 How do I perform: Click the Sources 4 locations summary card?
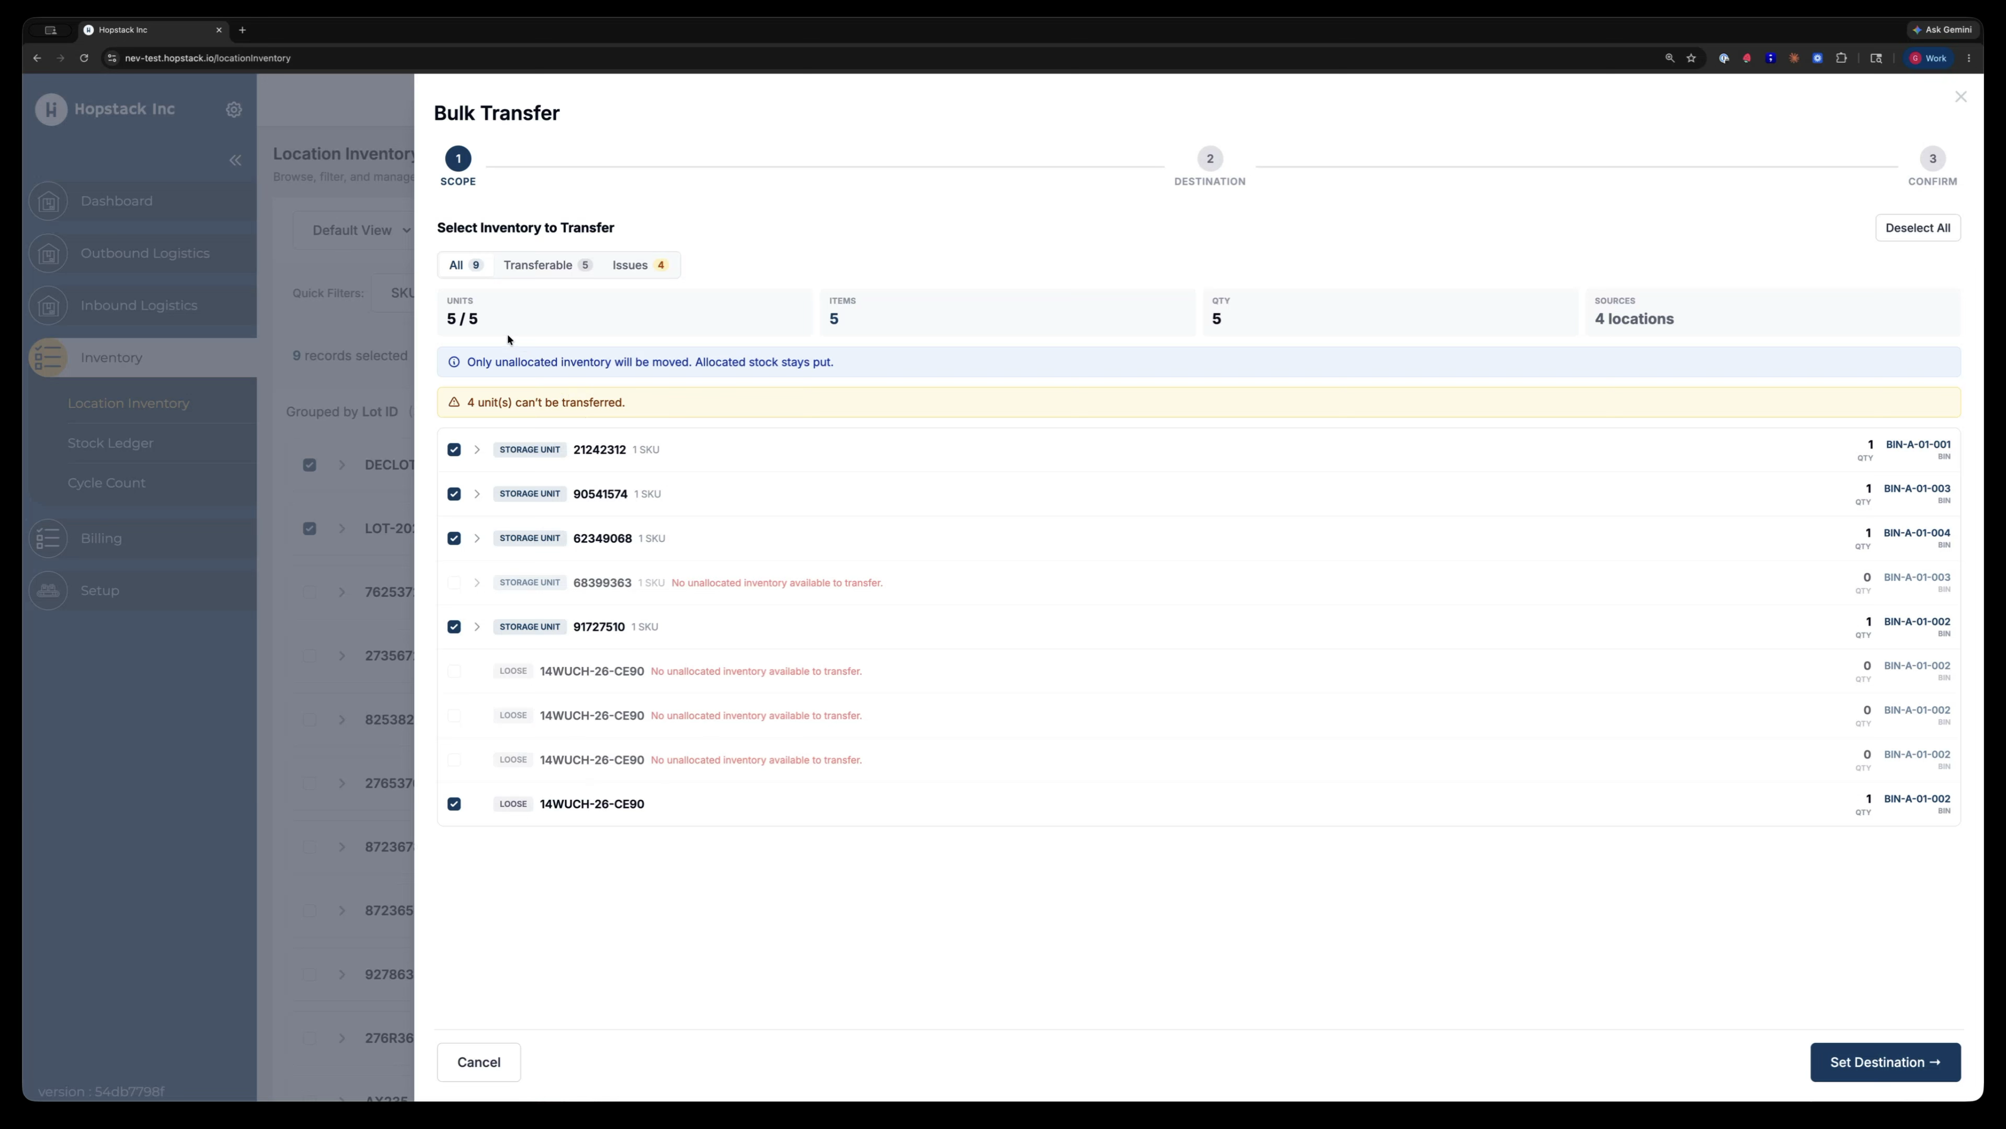(1772, 313)
